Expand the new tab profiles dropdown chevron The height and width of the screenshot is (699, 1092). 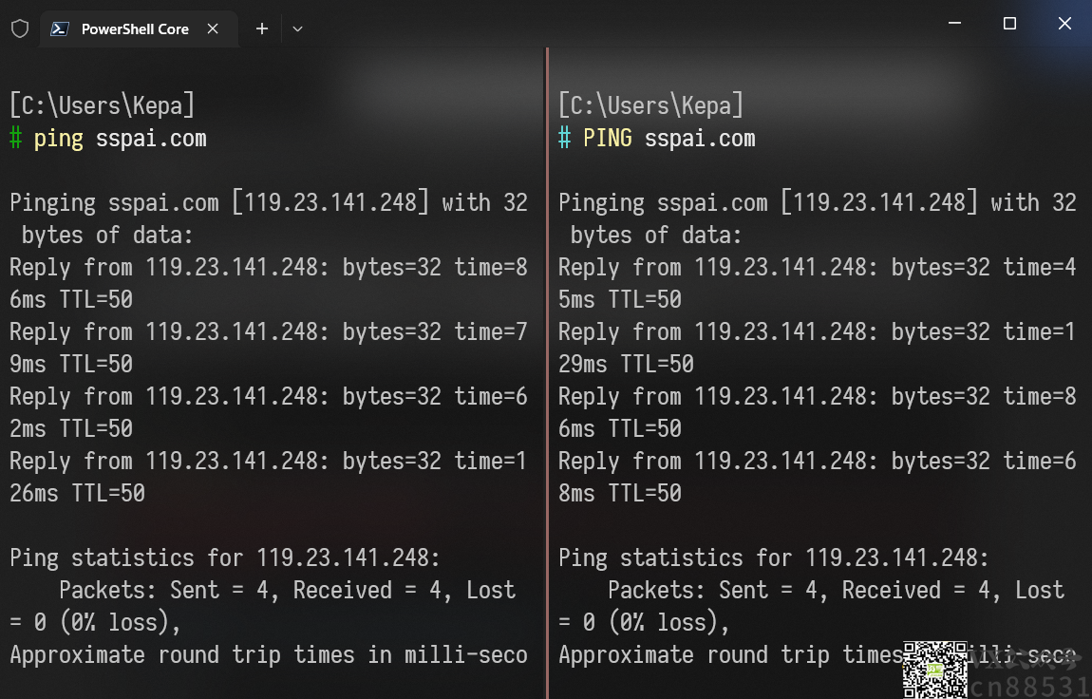[x=297, y=28]
